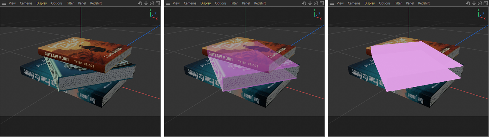This screenshot has height=137, width=489.
Task: Open the hamburger menu in the right viewport
Action: (332, 3)
